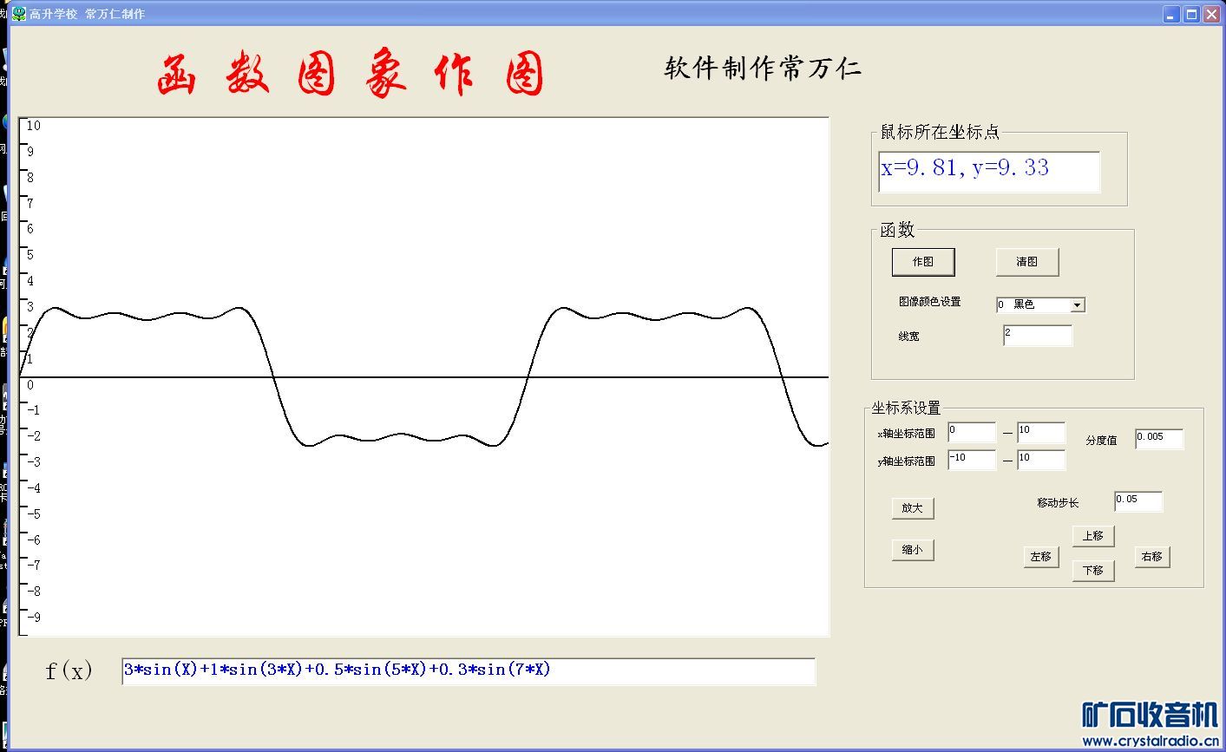Maximize the 高升学校 window
The image size is (1226, 752).
point(1191,14)
